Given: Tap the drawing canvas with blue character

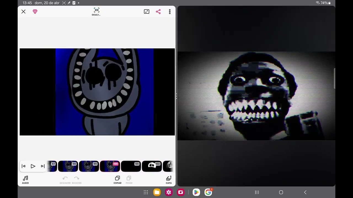Looking at the screenshot, I should pos(97,92).
